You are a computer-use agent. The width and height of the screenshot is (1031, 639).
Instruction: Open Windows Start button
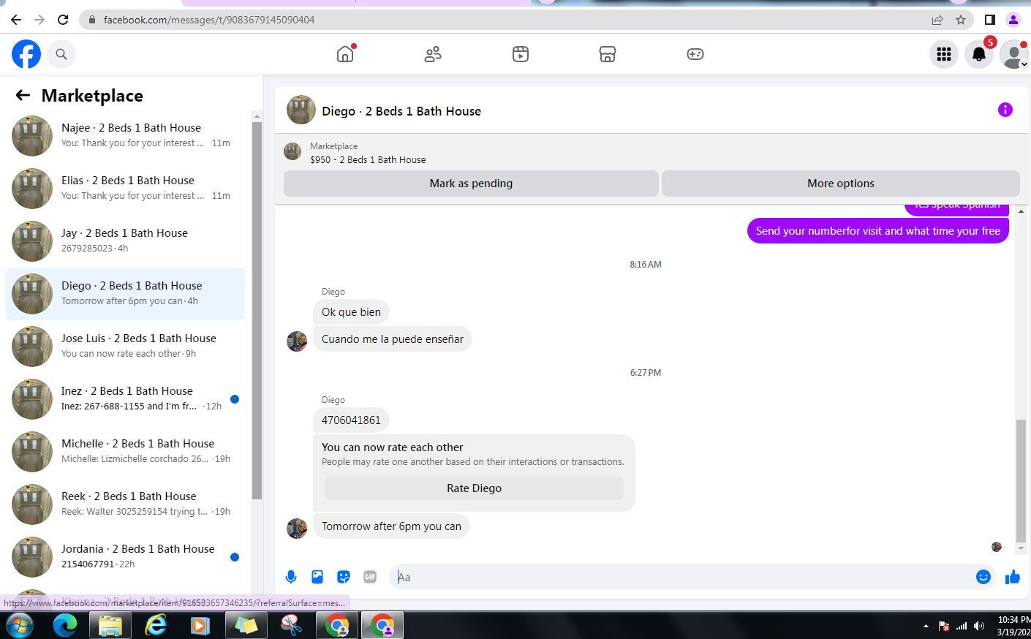click(x=19, y=626)
